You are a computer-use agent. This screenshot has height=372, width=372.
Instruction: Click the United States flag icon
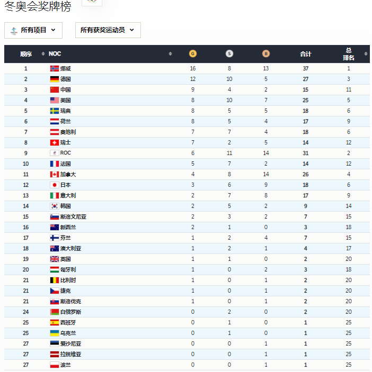(x=55, y=100)
